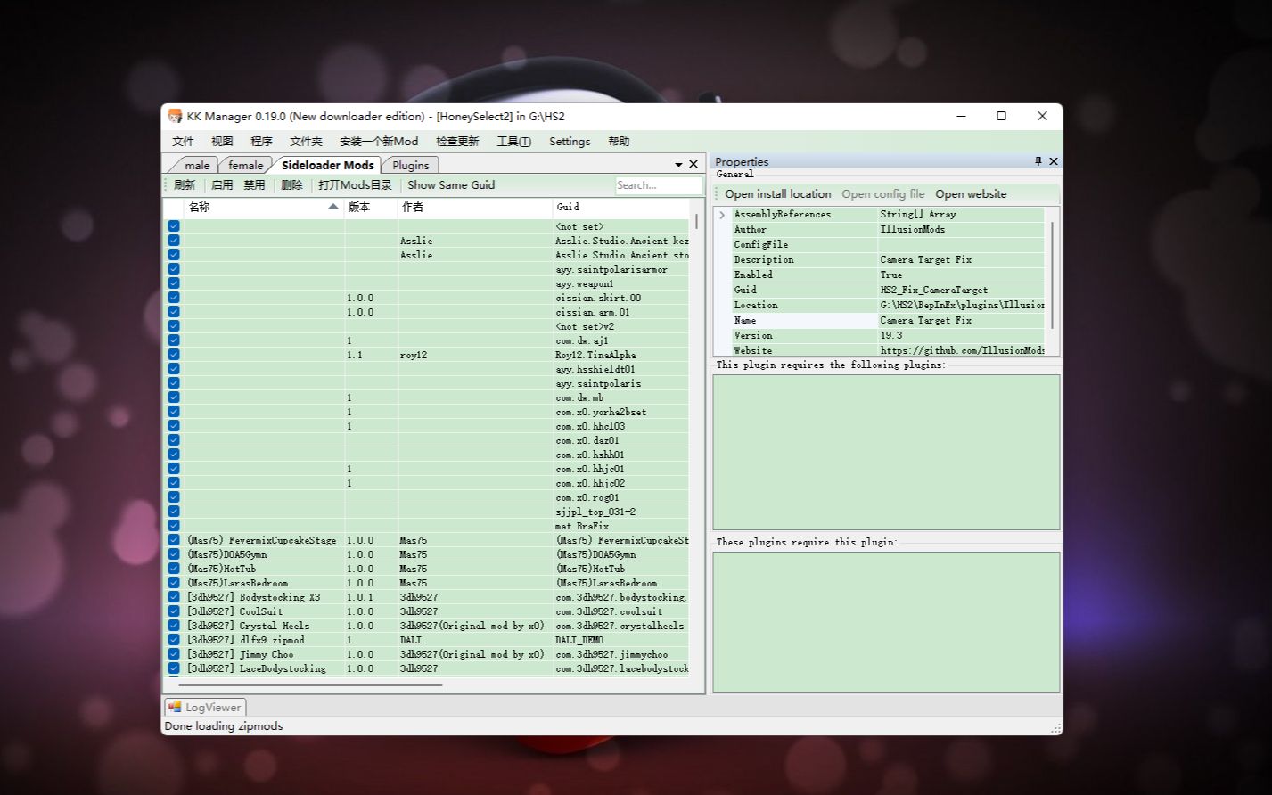Sort by the Guid column header

click(x=620, y=207)
